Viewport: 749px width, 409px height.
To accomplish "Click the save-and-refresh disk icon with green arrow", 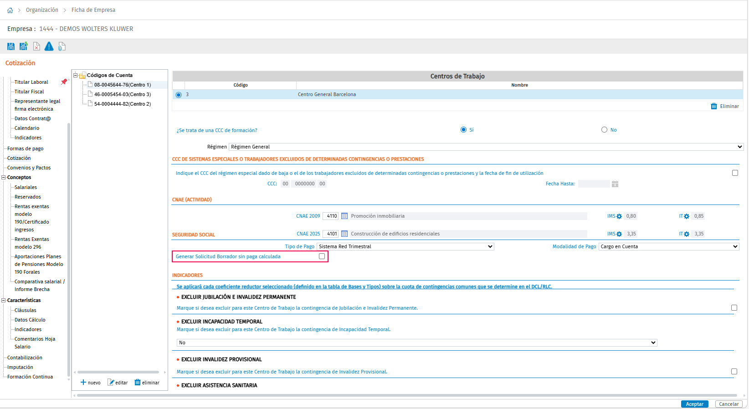I will click(x=24, y=46).
